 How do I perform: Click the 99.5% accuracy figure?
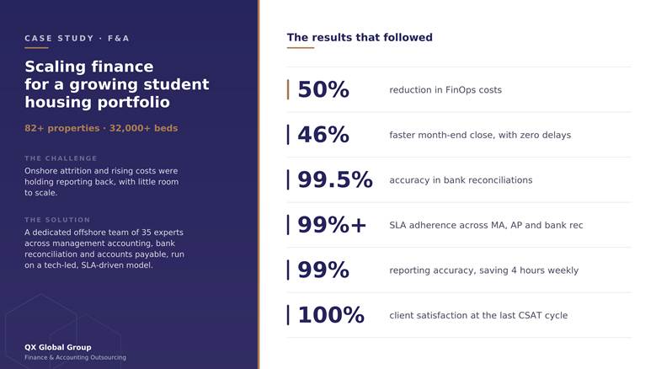pyautogui.click(x=334, y=180)
